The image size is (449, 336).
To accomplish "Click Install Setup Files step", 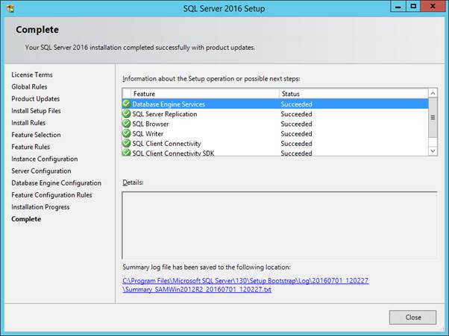I will coord(36,111).
